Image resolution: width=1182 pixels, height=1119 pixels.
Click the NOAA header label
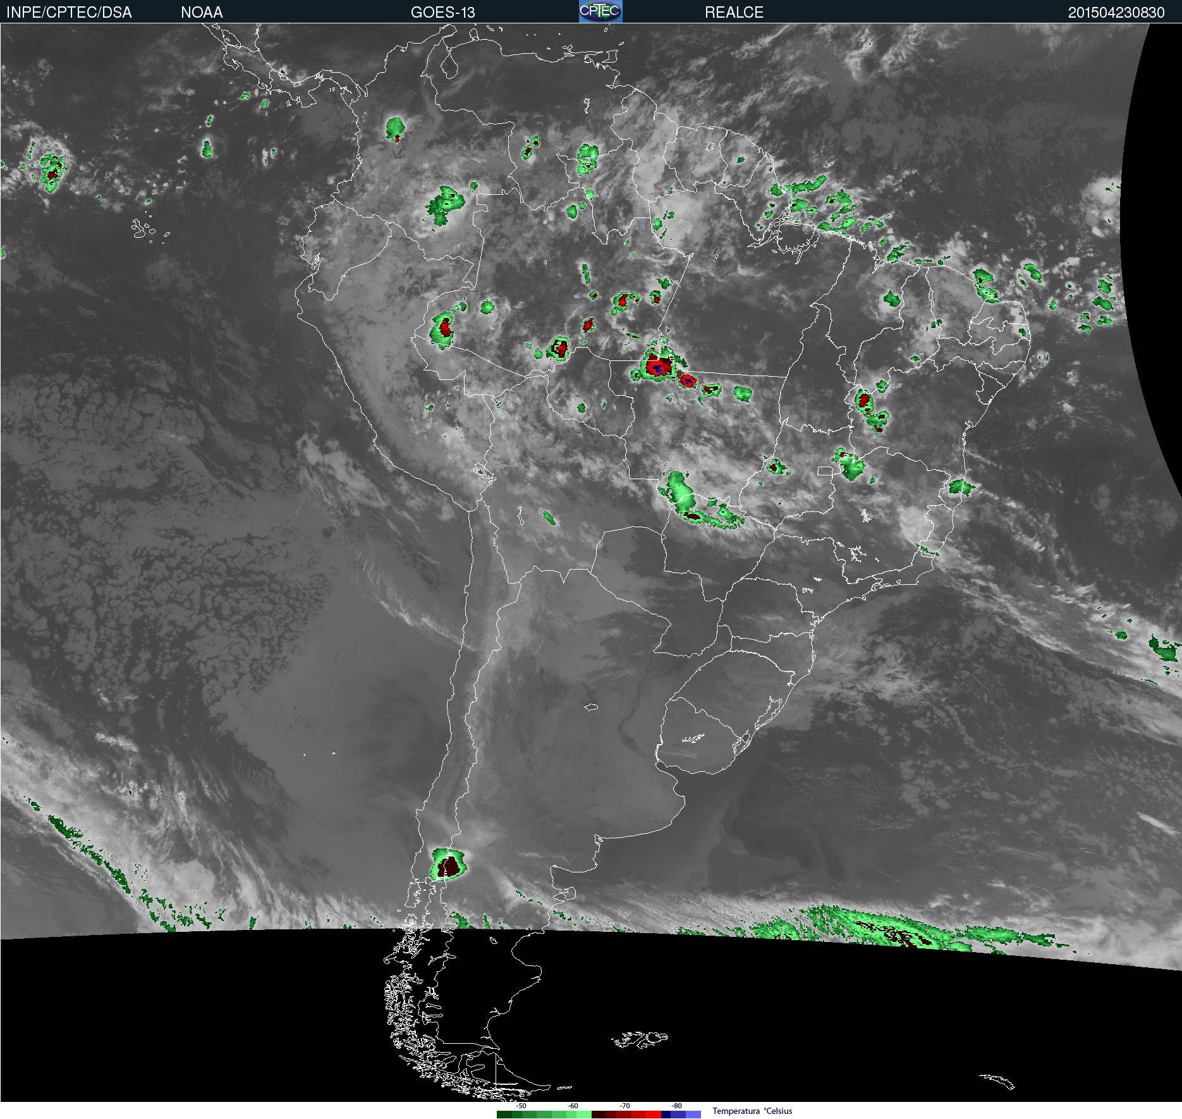click(202, 13)
